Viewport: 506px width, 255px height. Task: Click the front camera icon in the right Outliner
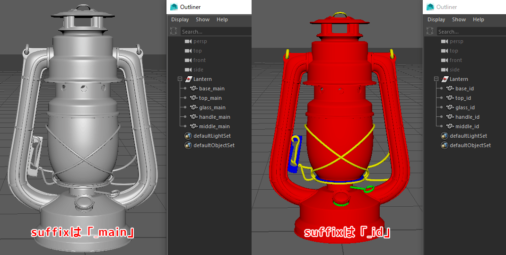[444, 60]
